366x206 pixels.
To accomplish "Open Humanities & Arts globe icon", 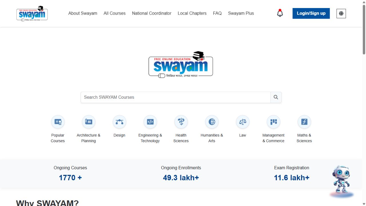I will click(x=212, y=122).
